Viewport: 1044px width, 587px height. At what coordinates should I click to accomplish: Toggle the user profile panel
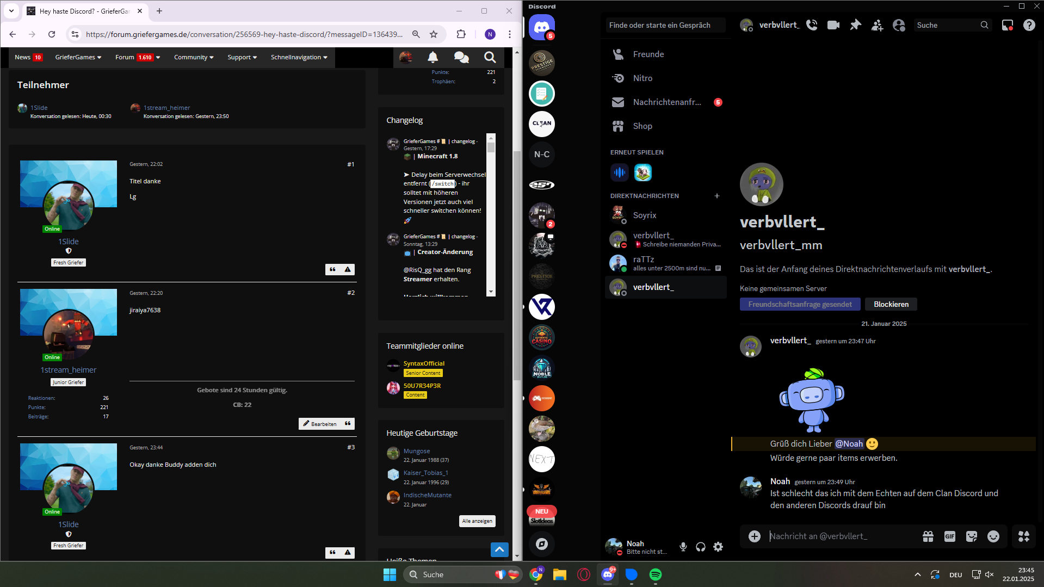[899, 25]
